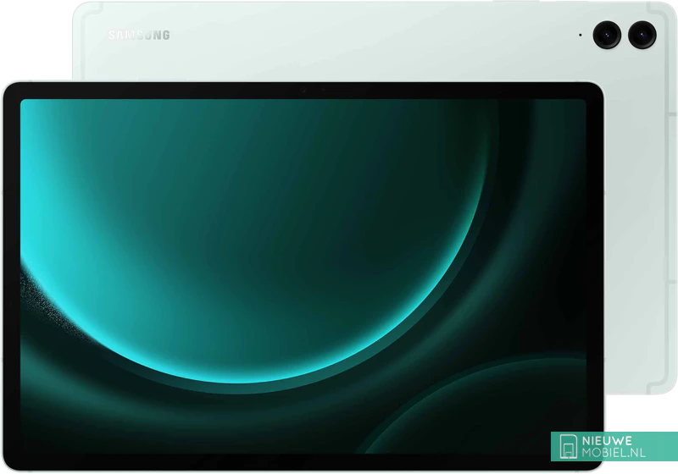Click the black top bezel of the tablet
The width and height of the screenshot is (678, 474).
[x=169, y=91]
